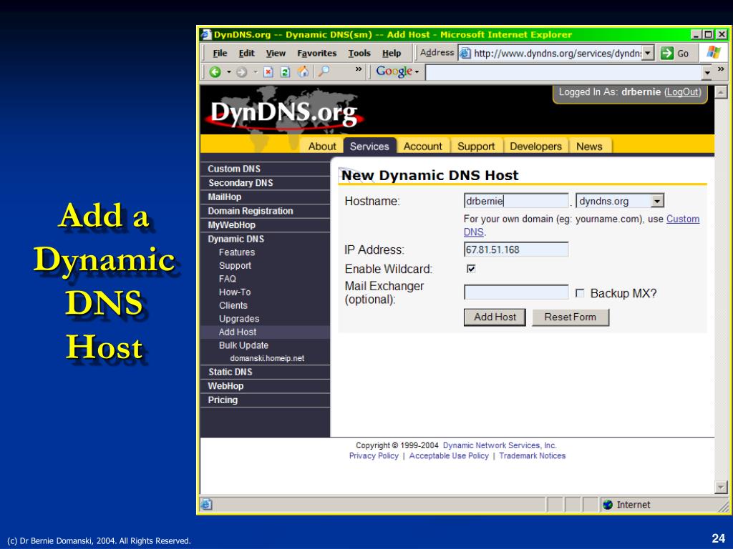Open the Edit menu
The image size is (733, 549).
(246, 53)
